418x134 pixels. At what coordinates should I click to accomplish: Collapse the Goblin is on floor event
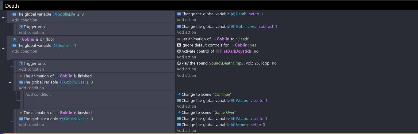coord(3,48)
